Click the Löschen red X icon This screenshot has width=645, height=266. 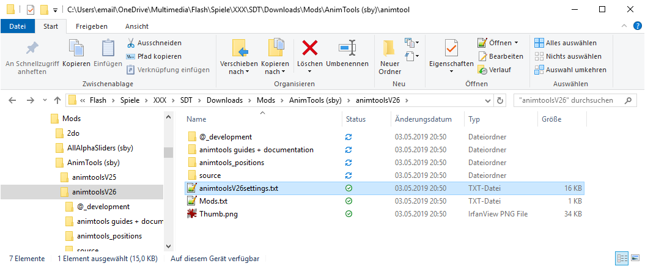[x=310, y=48]
